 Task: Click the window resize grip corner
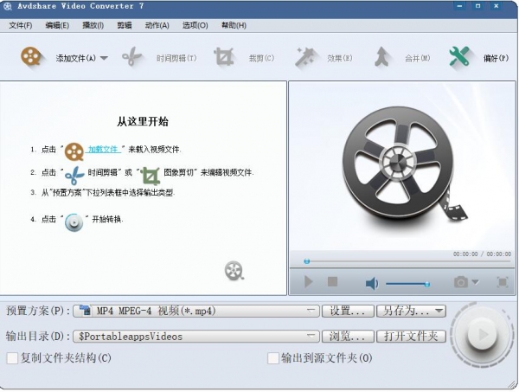click(512, 384)
